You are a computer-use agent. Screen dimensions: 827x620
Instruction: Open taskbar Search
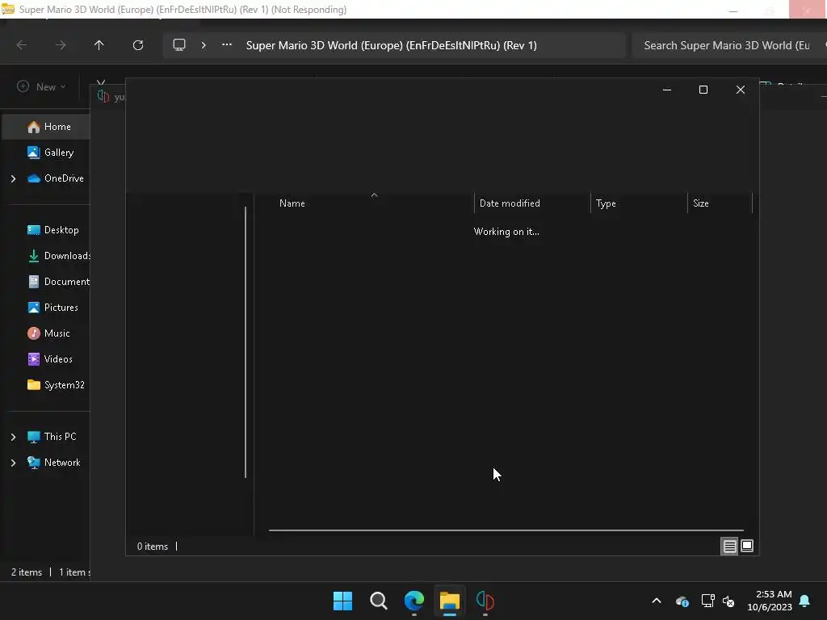pyautogui.click(x=379, y=601)
